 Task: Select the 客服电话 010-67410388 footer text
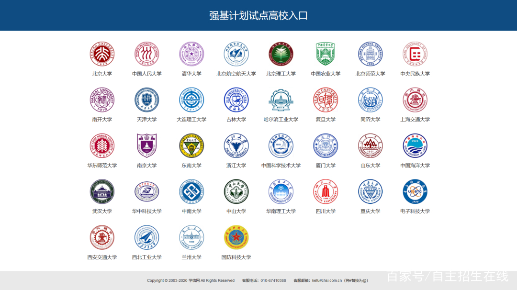tap(264, 281)
